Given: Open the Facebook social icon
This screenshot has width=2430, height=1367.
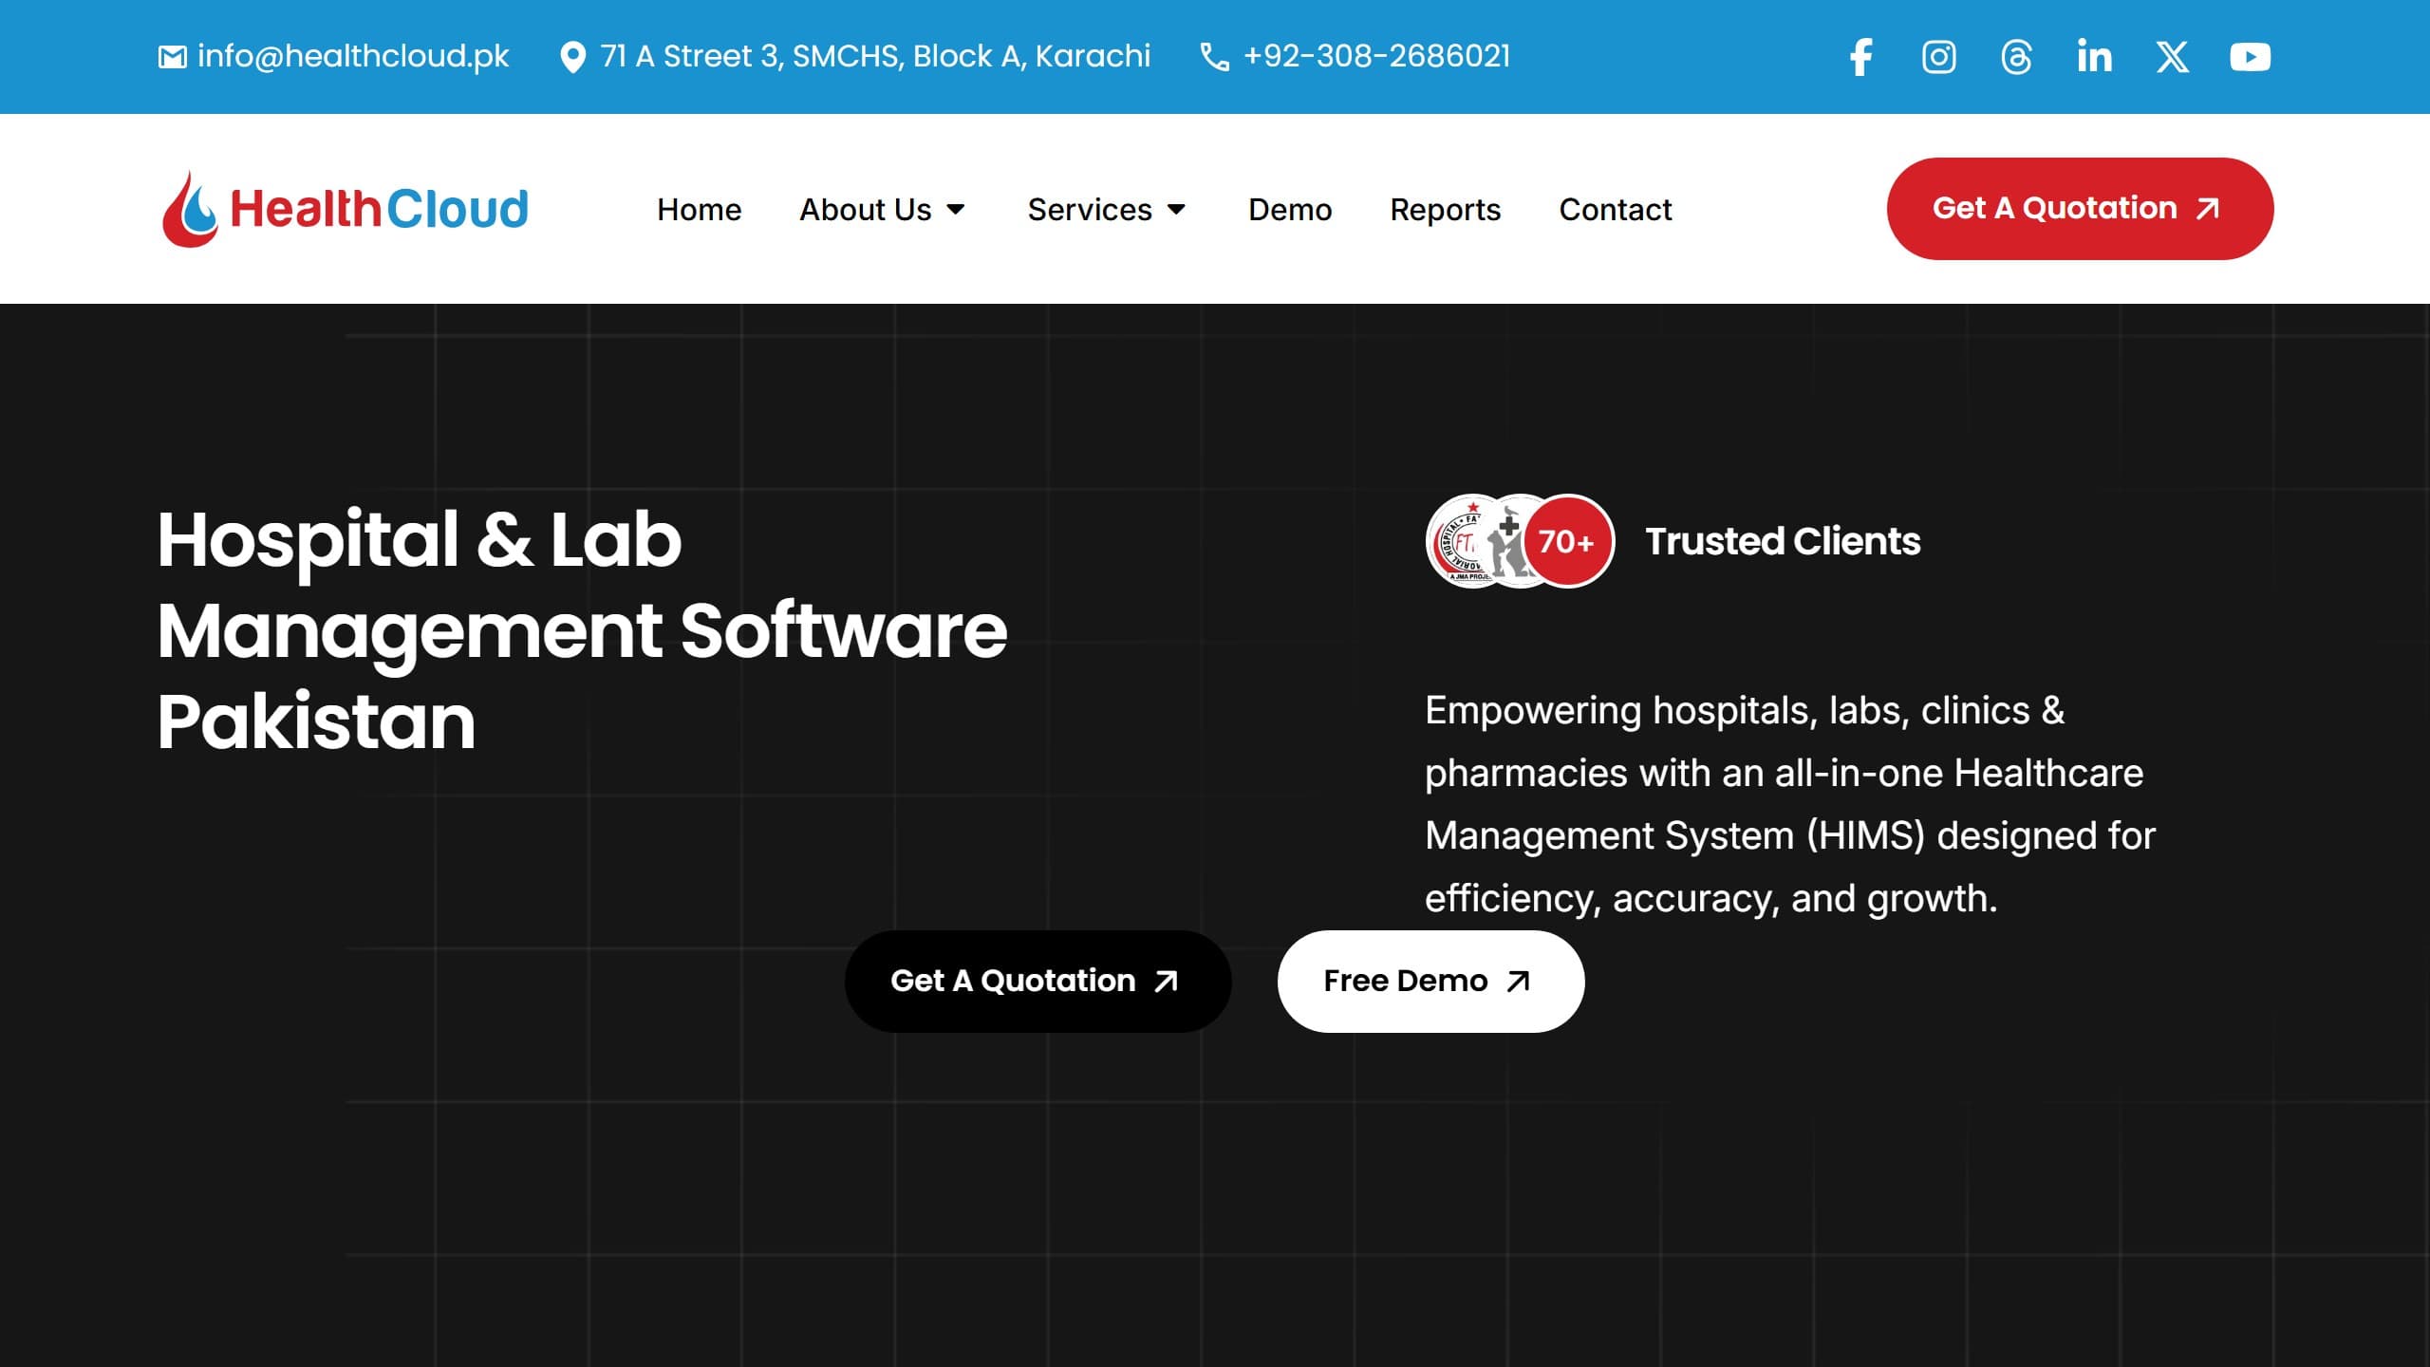Looking at the screenshot, I should [x=1860, y=57].
